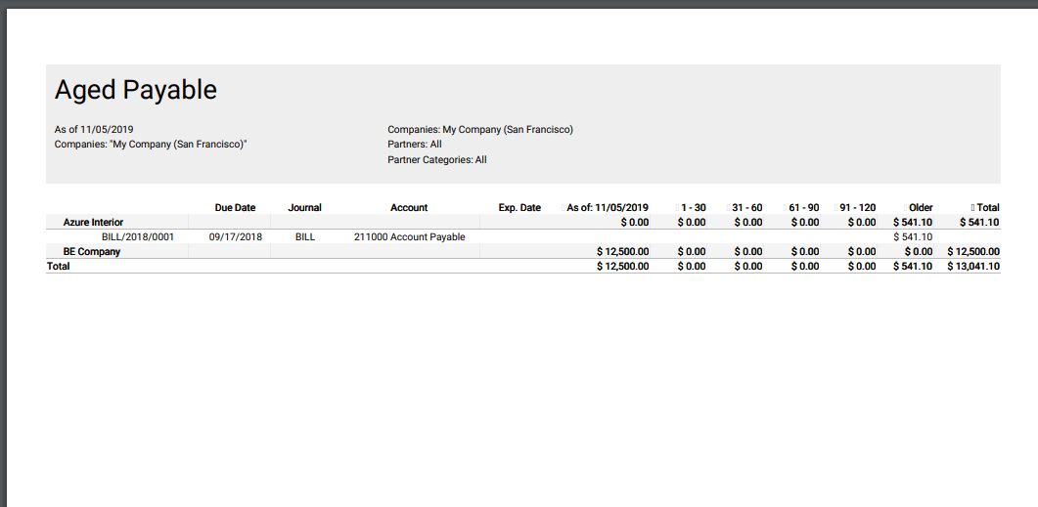Click BE Company's 'As of' amount '$ 12,500.00'
Screen dimensions: 1038x507
[x=623, y=251]
